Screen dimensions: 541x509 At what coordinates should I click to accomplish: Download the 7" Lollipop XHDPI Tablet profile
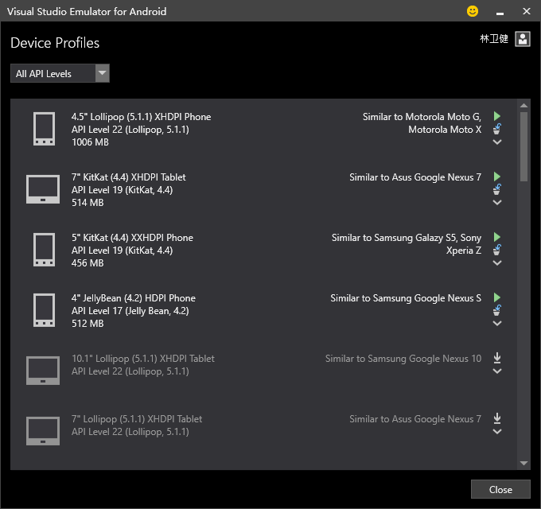(496, 418)
